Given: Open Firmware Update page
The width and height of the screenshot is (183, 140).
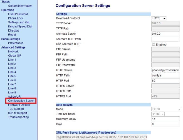Looking at the screenshot, I should pos(19,105).
